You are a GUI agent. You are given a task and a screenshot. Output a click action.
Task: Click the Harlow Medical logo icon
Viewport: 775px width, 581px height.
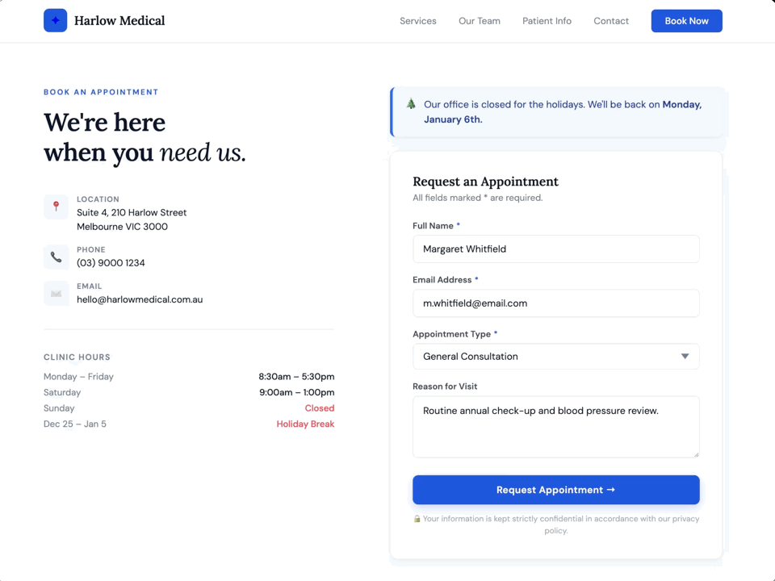[x=55, y=21]
